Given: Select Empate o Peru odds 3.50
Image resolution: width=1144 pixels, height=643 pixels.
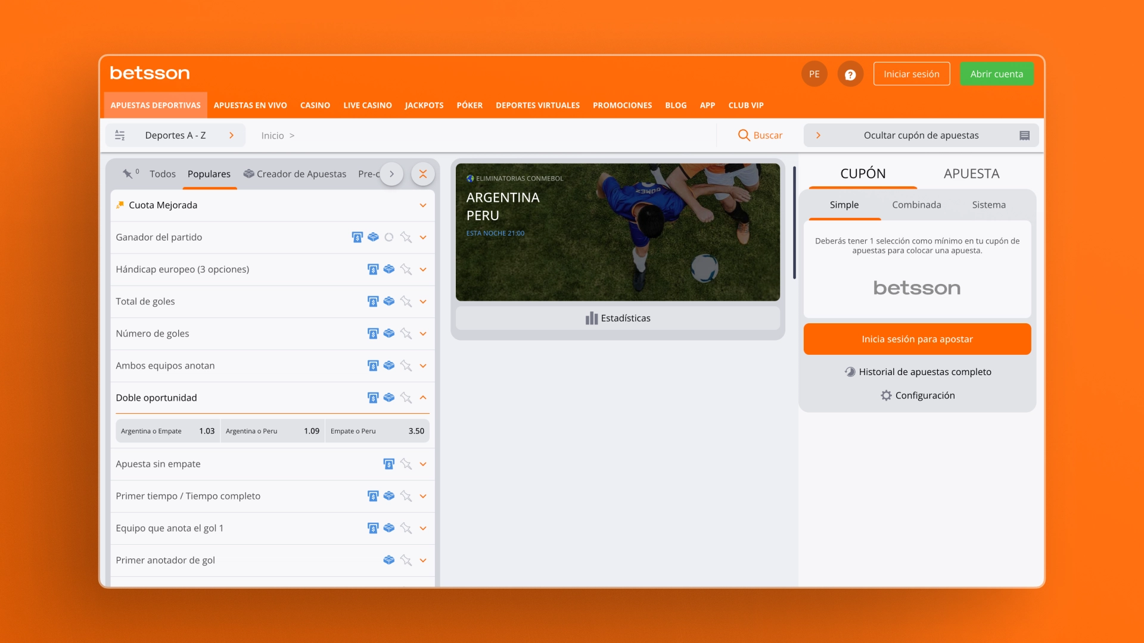Looking at the screenshot, I should [377, 431].
